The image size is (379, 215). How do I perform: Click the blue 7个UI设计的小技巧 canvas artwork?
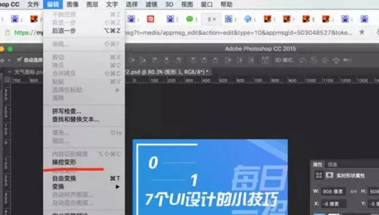click(210, 177)
